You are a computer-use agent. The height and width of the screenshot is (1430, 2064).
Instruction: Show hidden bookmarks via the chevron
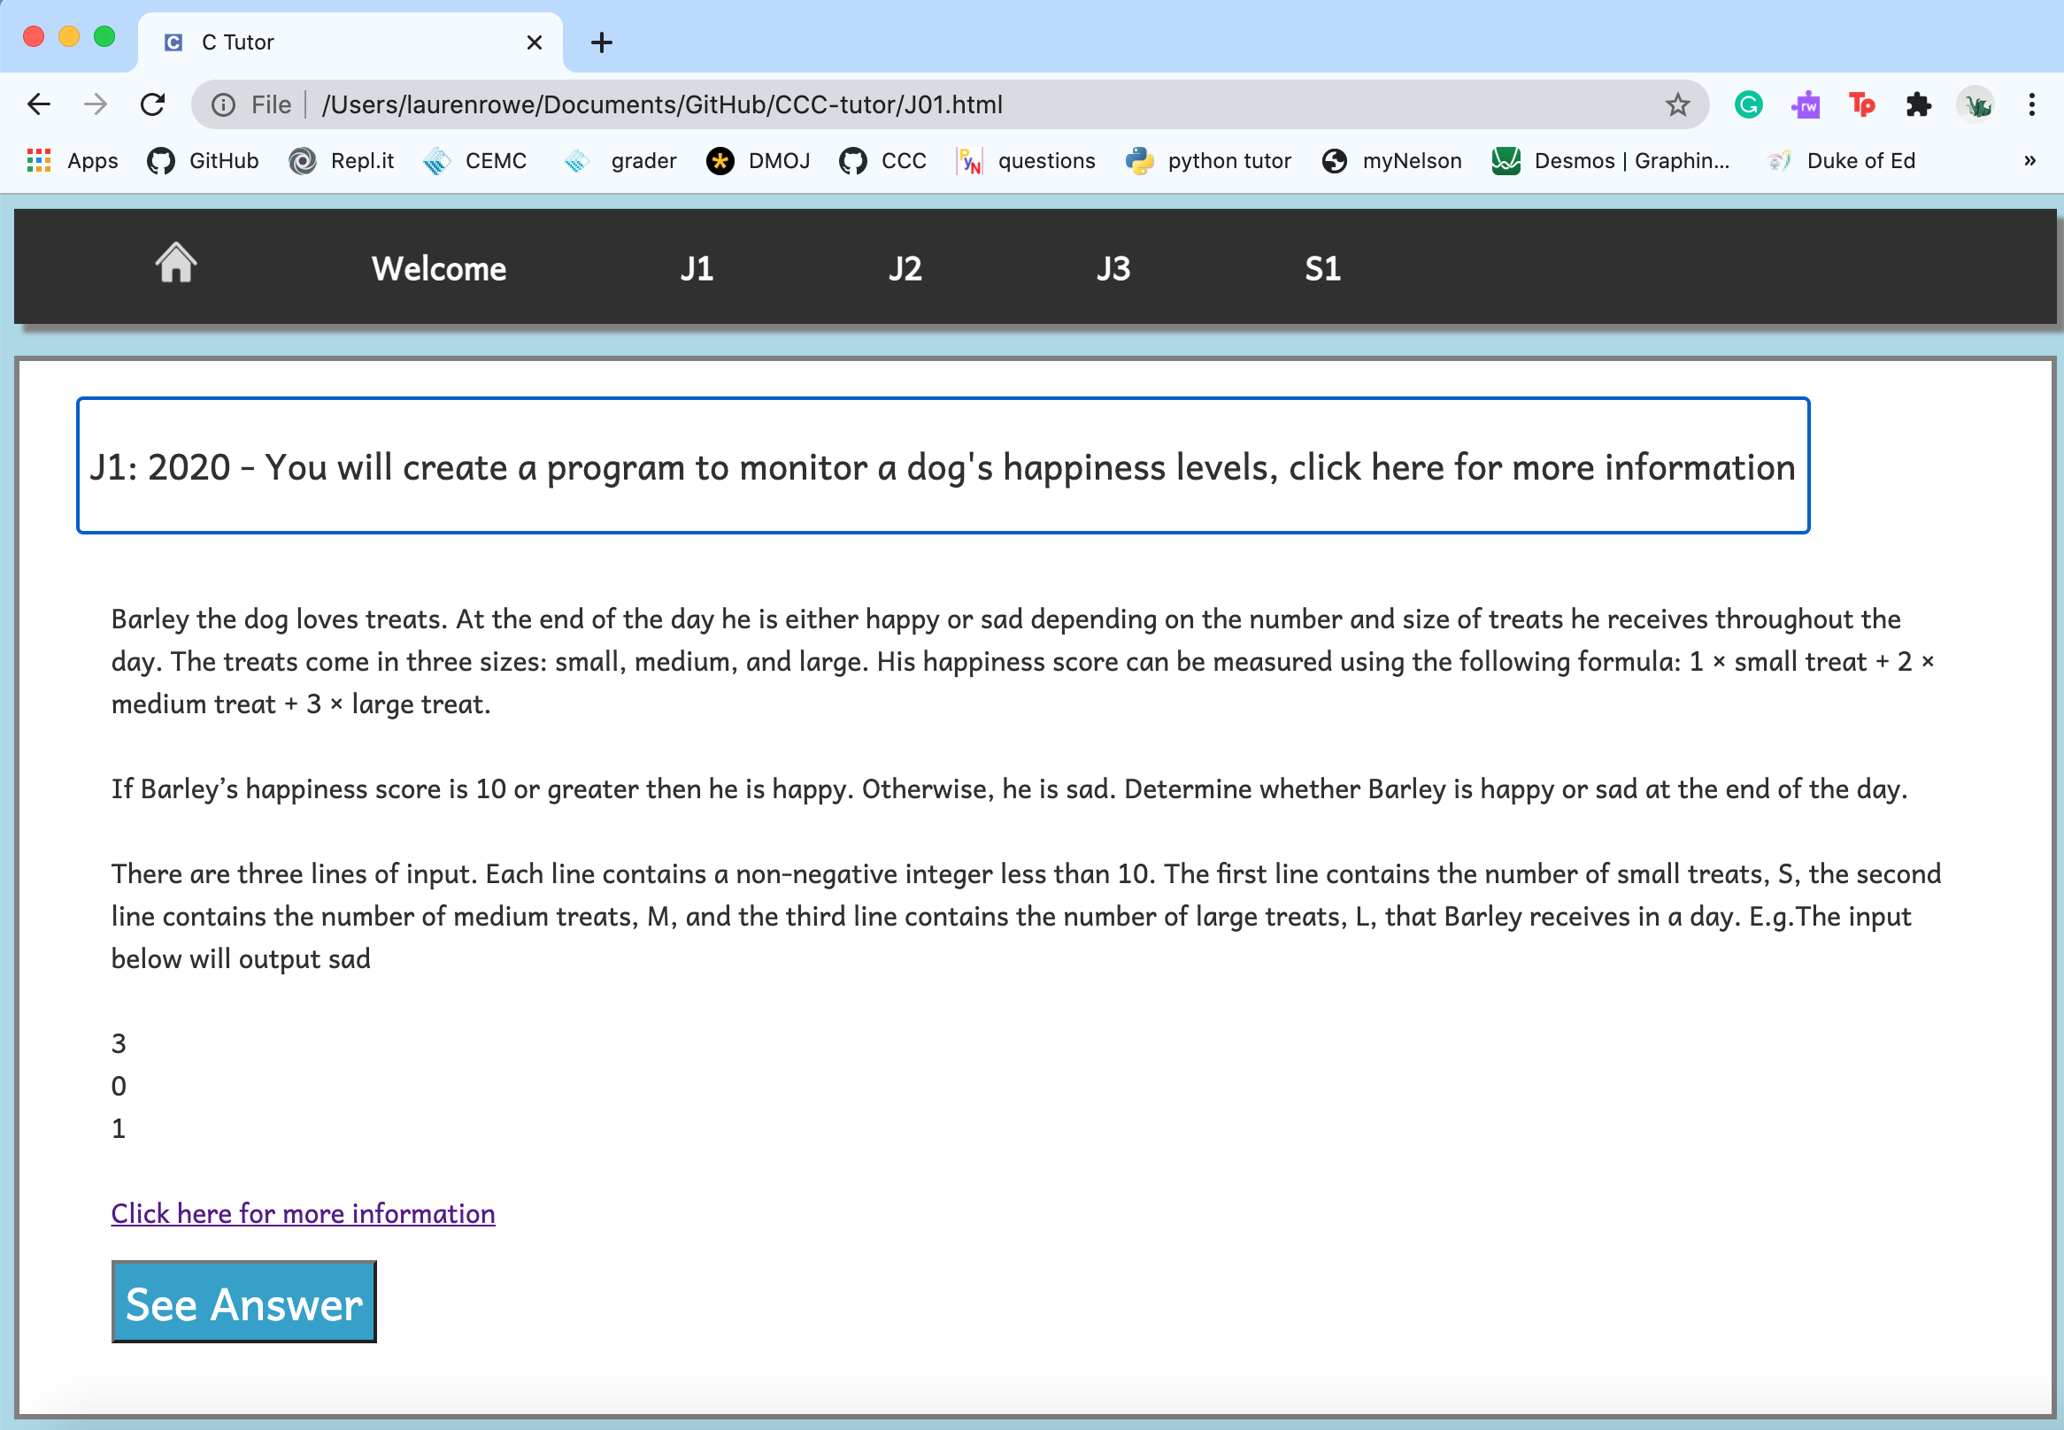pyautogui.click(x=2029, y=161)
